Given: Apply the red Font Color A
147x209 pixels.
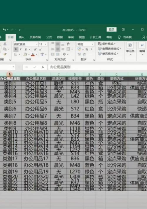Looking at the screenshot, I should pos(33,54).
